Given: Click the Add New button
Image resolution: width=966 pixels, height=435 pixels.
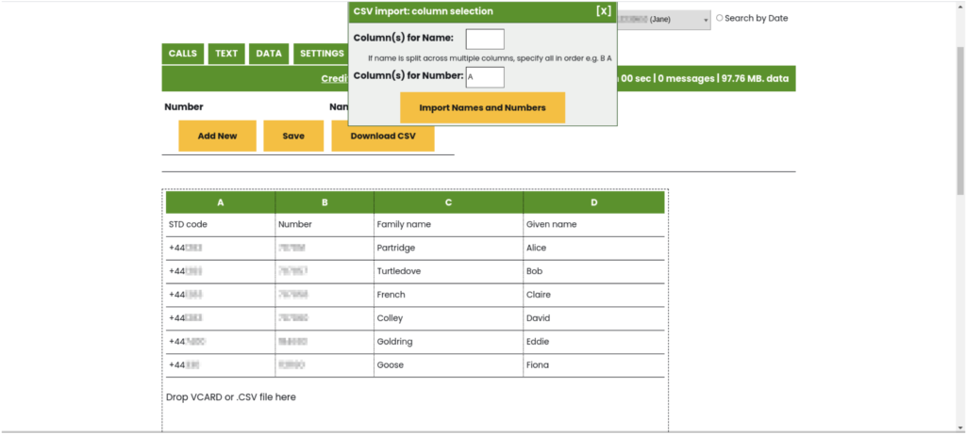Looking at the screenshot, I should point(217,136).
